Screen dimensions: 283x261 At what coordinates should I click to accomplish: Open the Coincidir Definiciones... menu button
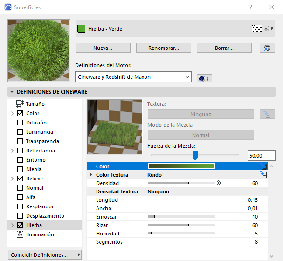[x=45, y=255]
